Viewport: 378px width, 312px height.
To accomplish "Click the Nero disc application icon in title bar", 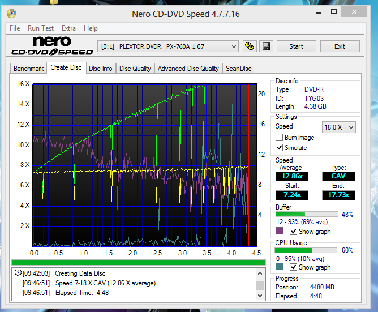I will click(11, 14).
